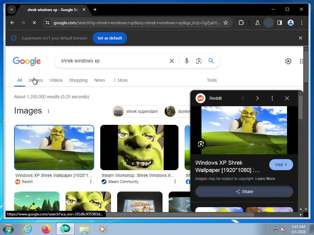Screen dimensions: 314x235
Task: Start voice search with microphone
Action: [x=187, y=61]
